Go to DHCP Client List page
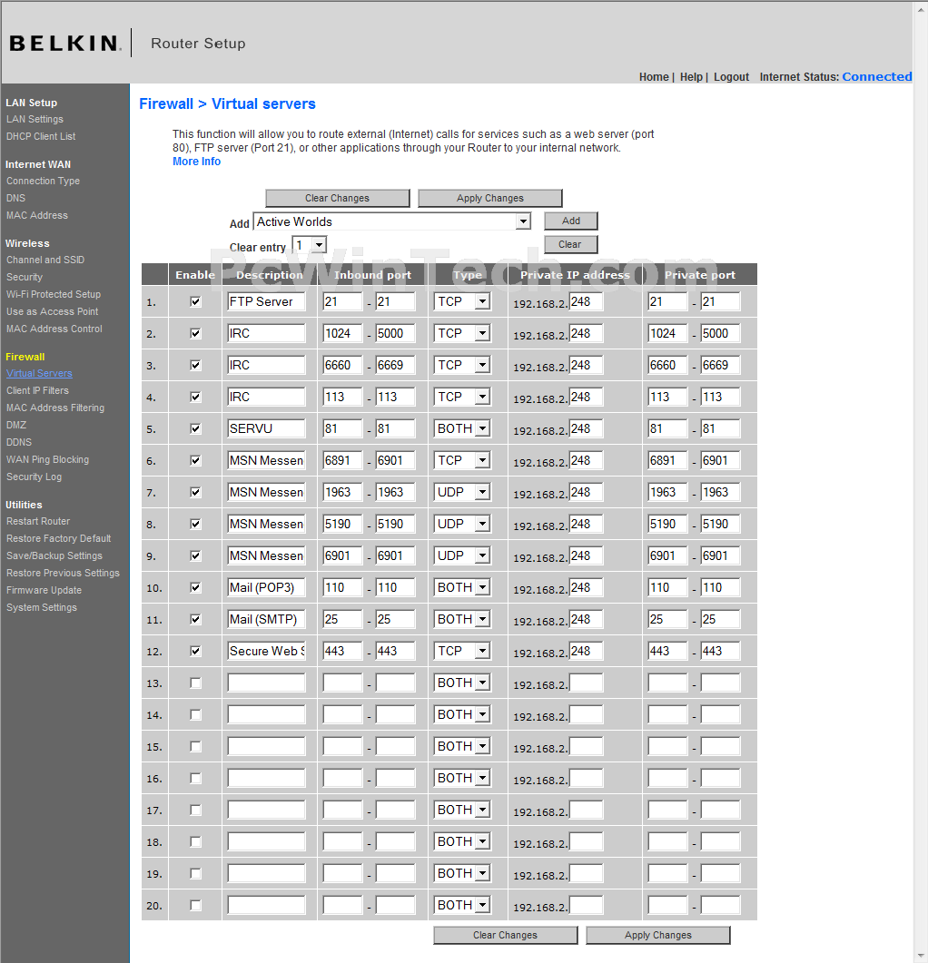The image size is (928, 963). point(41,136)
